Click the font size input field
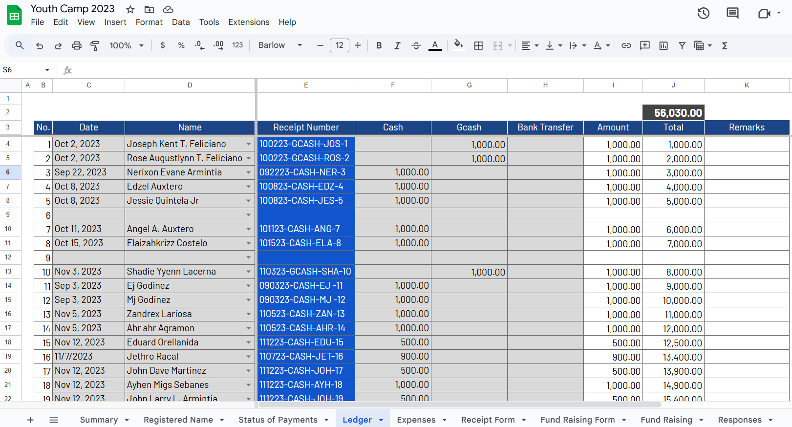 coord(339,45)
